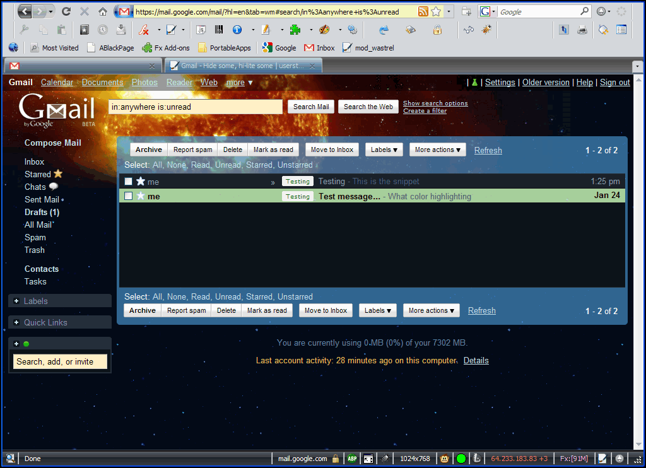The image size is (646, 468).
Task: Open the 'Testing' label on first message
Action: pyautogui.click(x=298, y=181)
